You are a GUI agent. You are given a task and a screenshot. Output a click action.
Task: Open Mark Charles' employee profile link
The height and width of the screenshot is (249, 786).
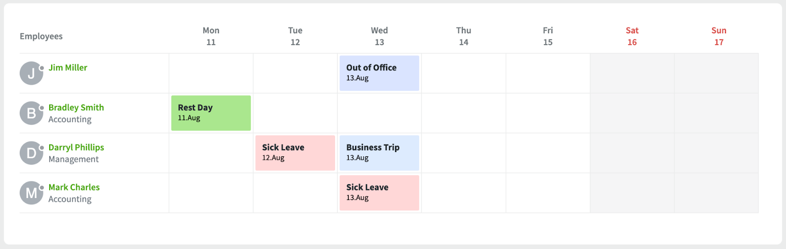pyautogui.click(x=74, y=187)
